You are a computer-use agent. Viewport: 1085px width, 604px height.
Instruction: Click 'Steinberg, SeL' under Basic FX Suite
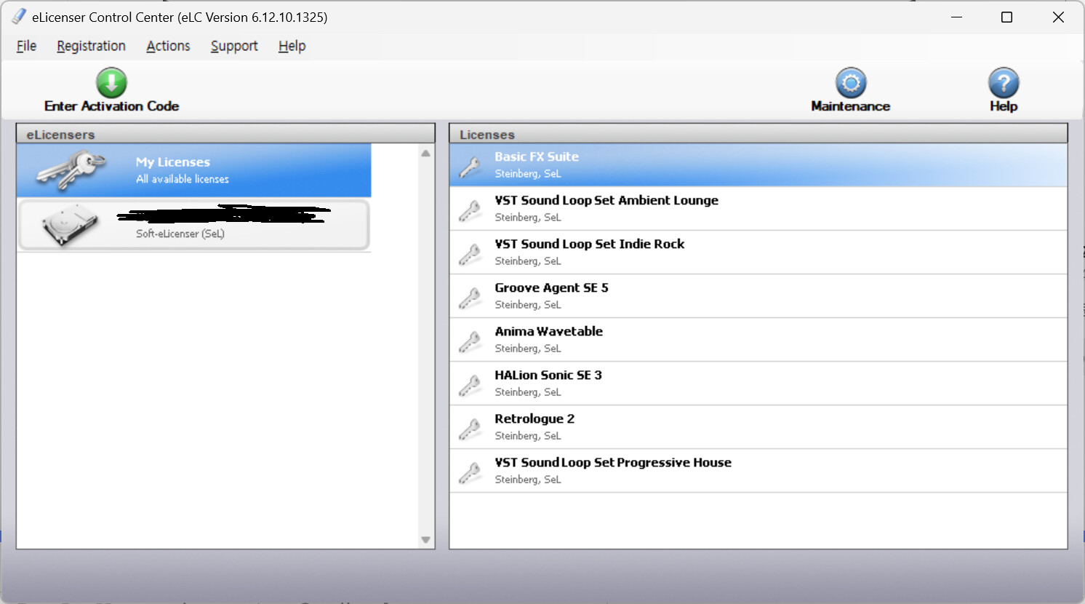click(x=528, y=174)
